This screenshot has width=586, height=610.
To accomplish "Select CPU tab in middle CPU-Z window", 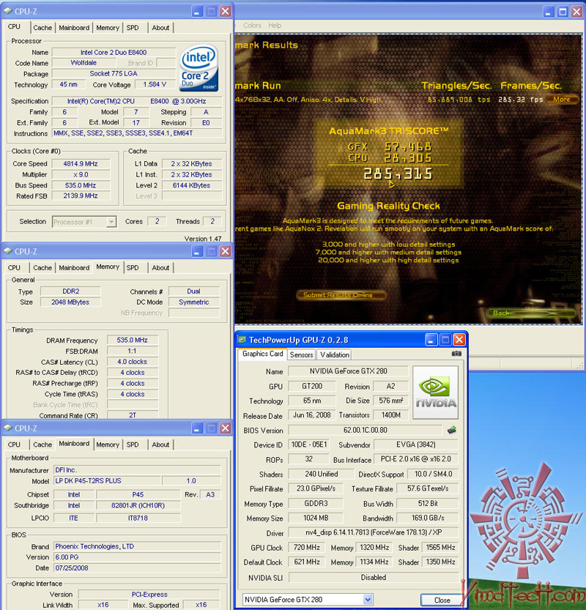I will [14, 268].
